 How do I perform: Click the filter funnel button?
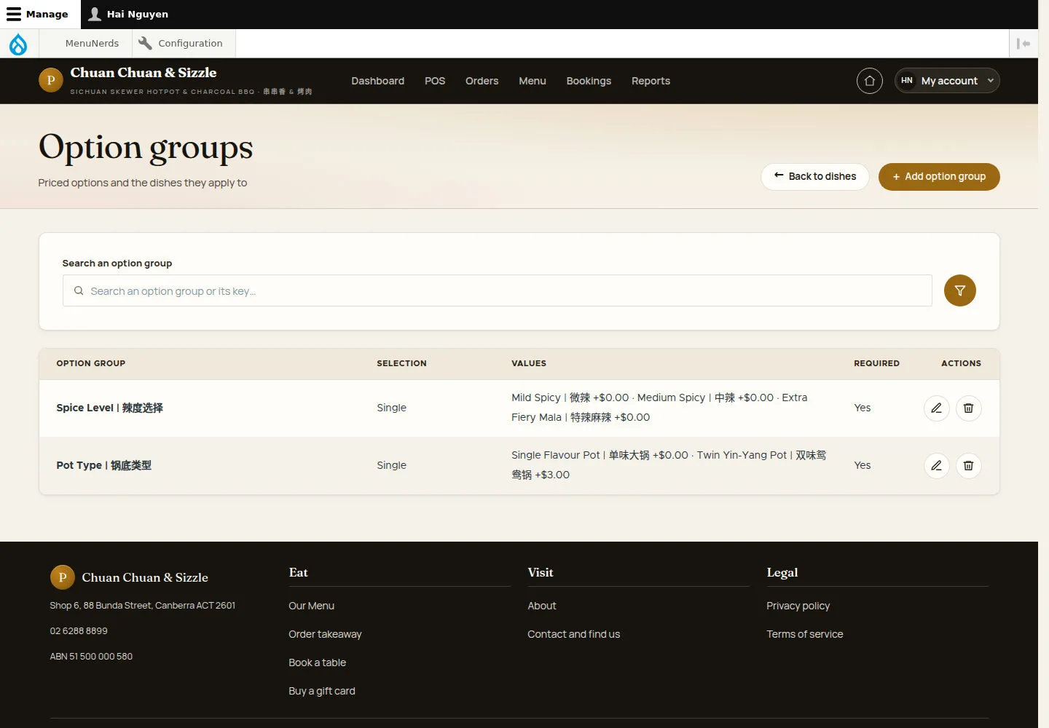click(959, 290)
